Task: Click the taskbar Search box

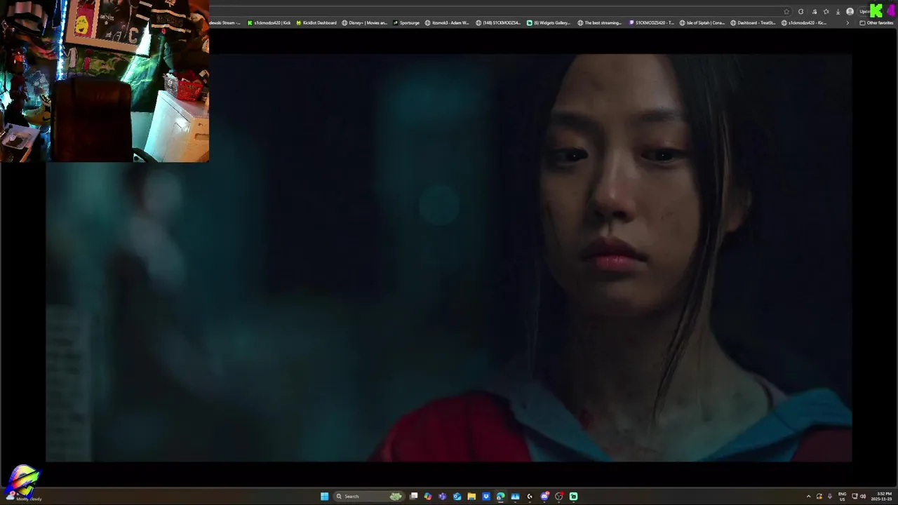Action: click(x=370, y=497)
